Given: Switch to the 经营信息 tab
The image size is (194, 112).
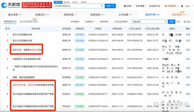Looking at the screenshot, I should pos(98,15).
